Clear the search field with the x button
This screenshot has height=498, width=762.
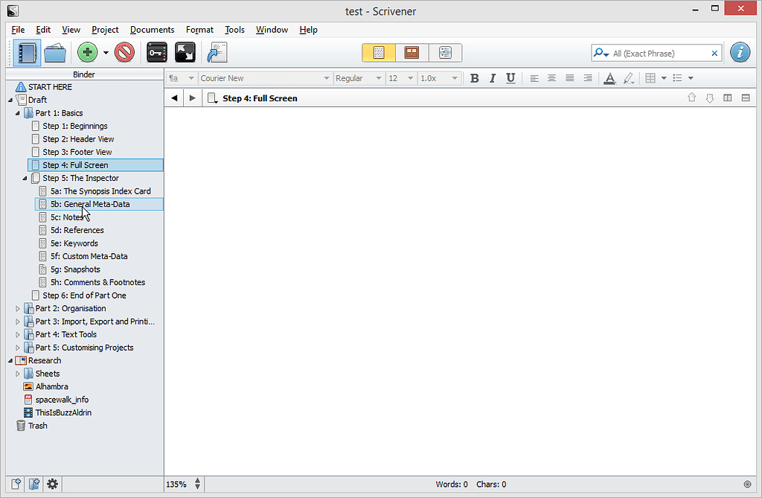click(x=714, y=53)
